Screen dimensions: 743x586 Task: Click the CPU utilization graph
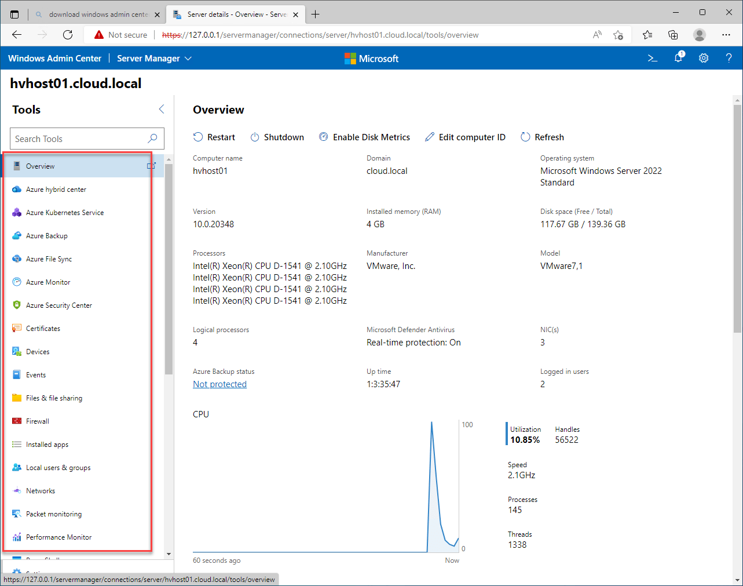coord(326,486)
